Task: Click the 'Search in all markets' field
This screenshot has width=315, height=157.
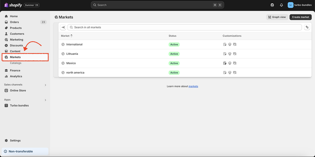Action: pyautogui.click(x=185, y=27)
